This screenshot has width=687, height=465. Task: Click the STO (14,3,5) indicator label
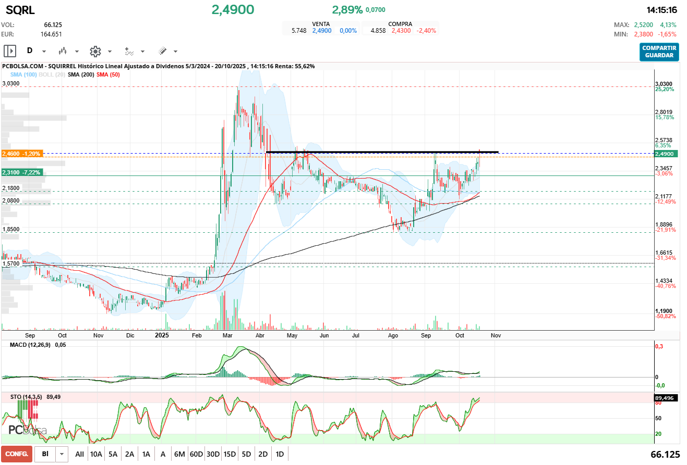27,397
